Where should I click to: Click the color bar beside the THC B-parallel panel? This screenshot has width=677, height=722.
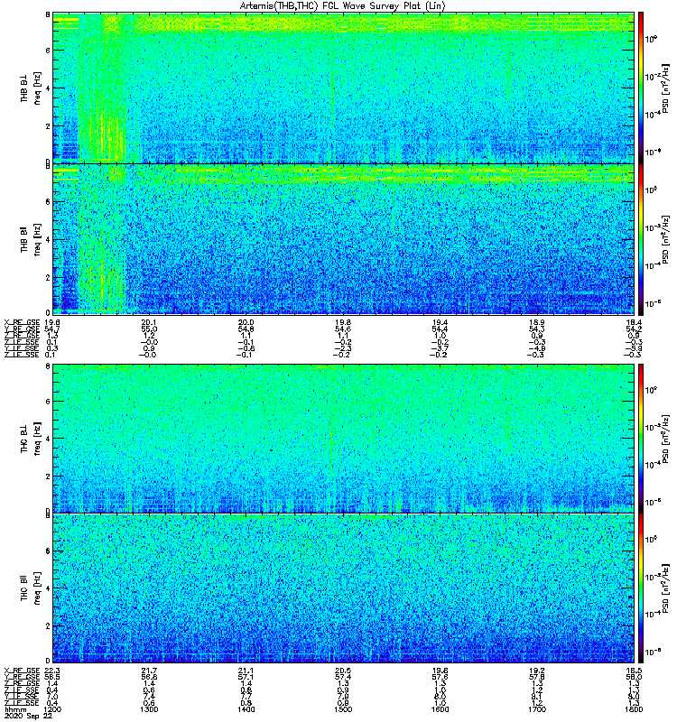tap(640, 588)
